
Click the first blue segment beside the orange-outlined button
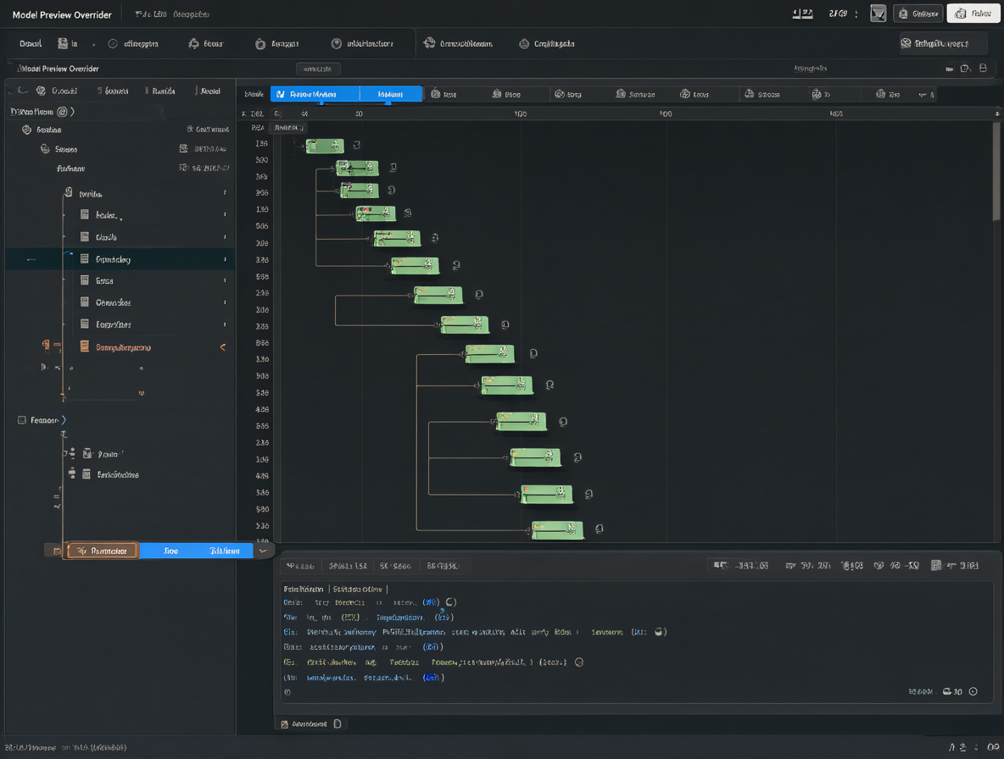coord(171,551)
